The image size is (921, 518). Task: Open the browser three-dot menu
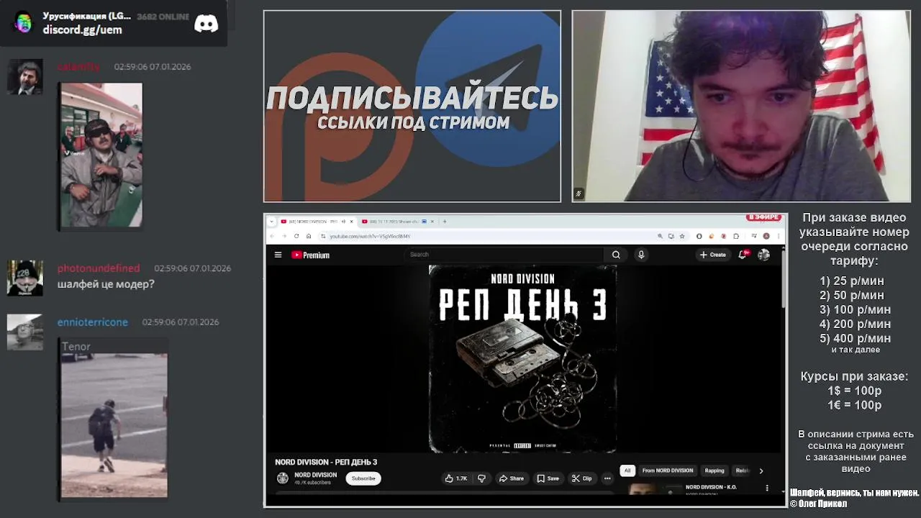(779, 236)
